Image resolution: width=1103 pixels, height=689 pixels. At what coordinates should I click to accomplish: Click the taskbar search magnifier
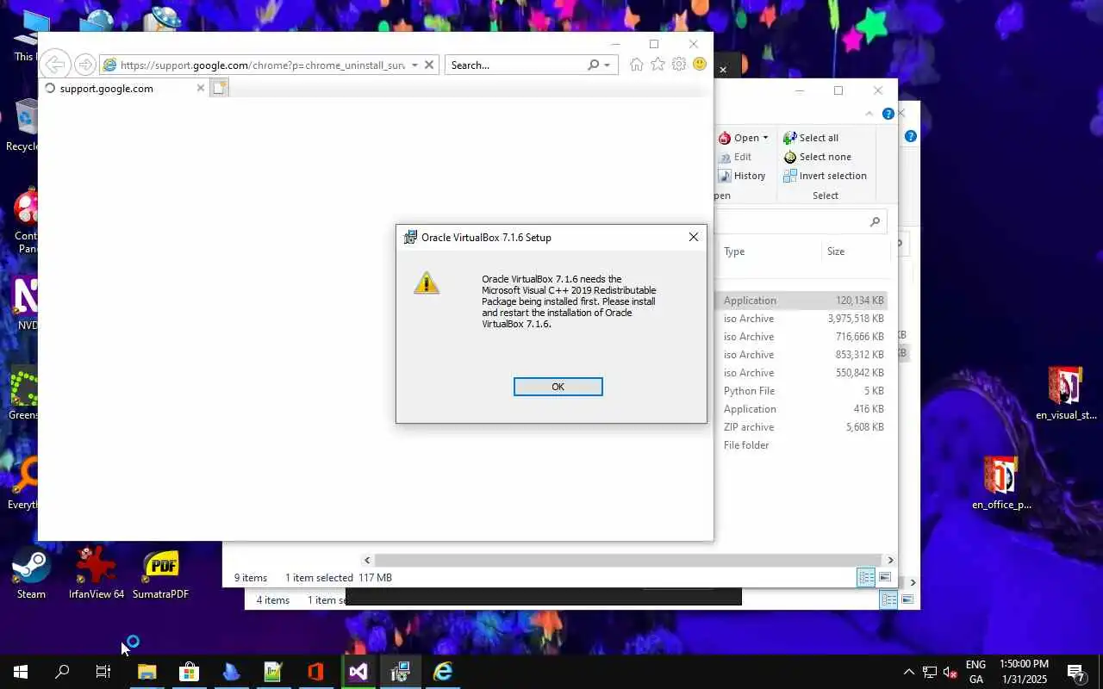tap(62, 672)
